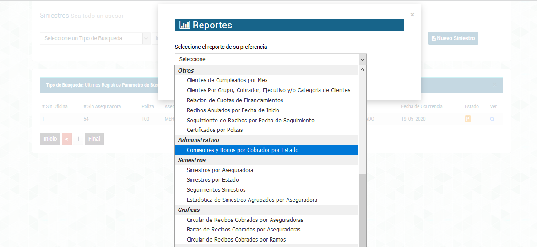The width and height of the screenshot is (537, 247).
Task: Choose Comisiones y Bonos por Cobrador por Estado
Action: (x=243, y=150)
